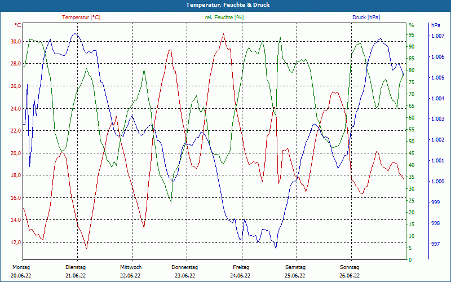Click the date '24.06.22'

point(240,276)
